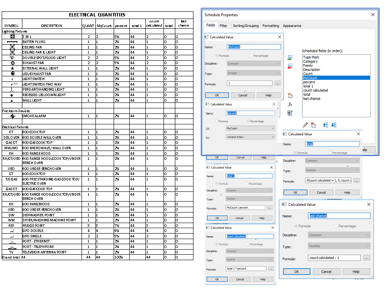The height and width of the screenshot is (288, 384).
Task: Open Discipline Common dropdown in last chance dialog
Action: pyautogui.click(x=339, y=235)
